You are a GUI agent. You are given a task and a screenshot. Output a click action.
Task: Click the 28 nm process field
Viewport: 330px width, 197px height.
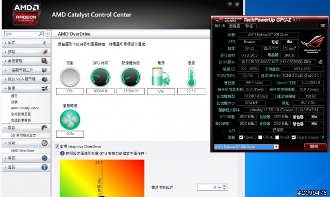(x=249, y=48)
